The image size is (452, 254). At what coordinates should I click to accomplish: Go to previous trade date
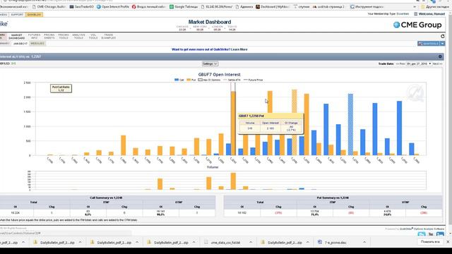[400, 64]
